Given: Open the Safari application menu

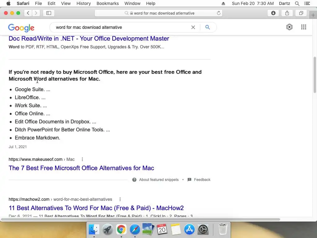Looking at the screenshot, I should click(x=23, y=3).
